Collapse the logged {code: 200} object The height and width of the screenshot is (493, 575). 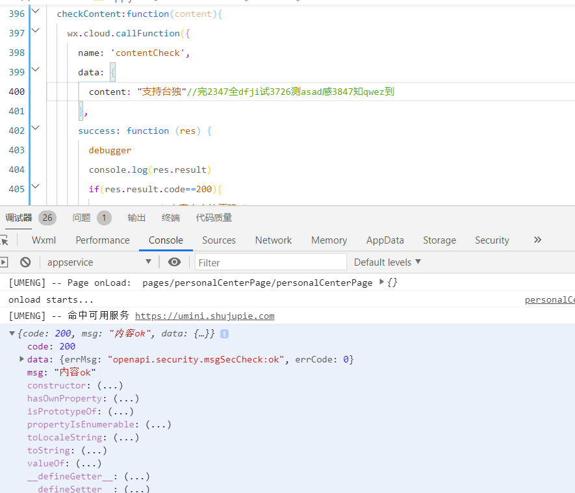click(x=12, y=333)
